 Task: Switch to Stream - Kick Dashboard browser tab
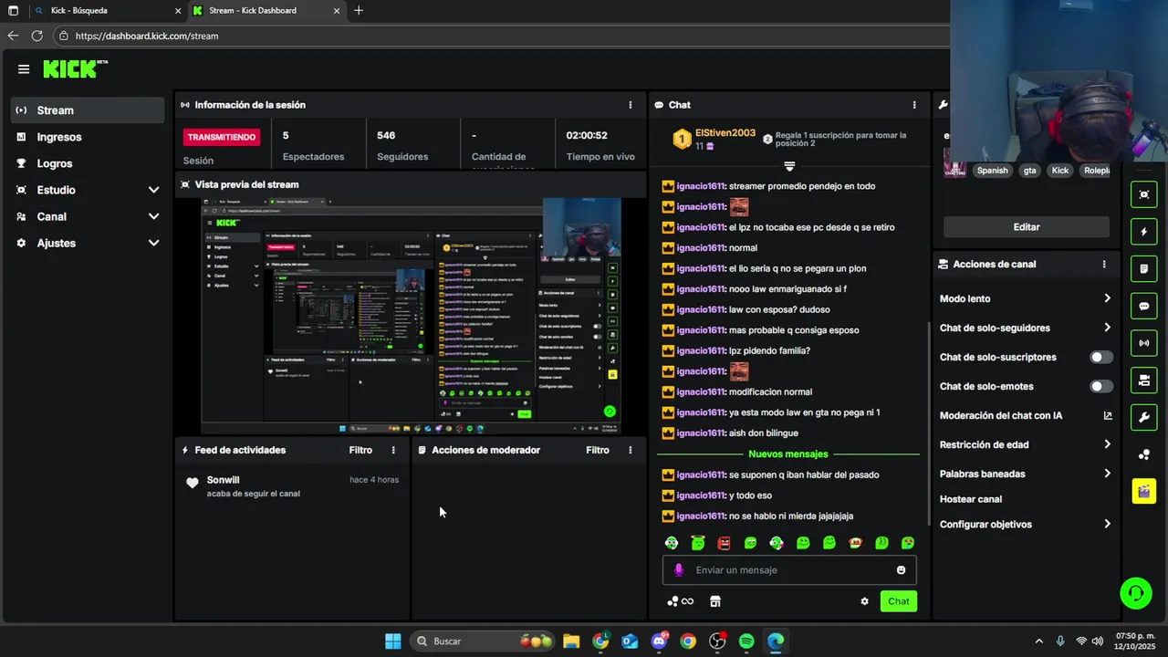click(x=267, y=11)
